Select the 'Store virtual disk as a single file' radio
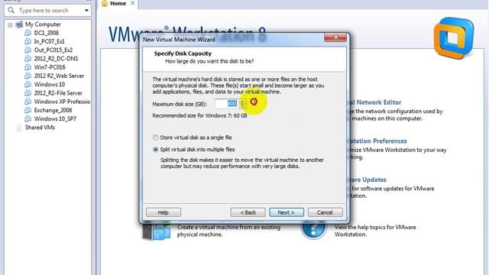Screen dimensions: 489x275 point(155,137)
